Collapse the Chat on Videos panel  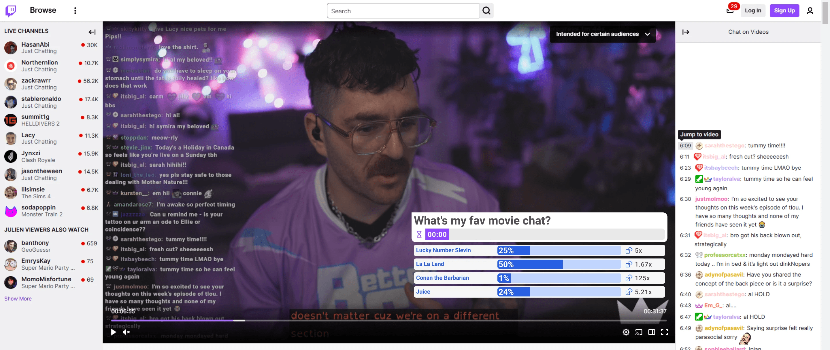point(686,32)
